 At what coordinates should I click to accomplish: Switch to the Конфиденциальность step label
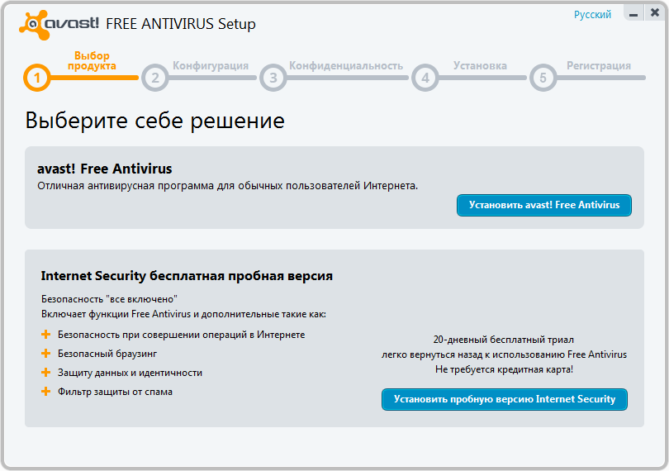tap(345, 65)
